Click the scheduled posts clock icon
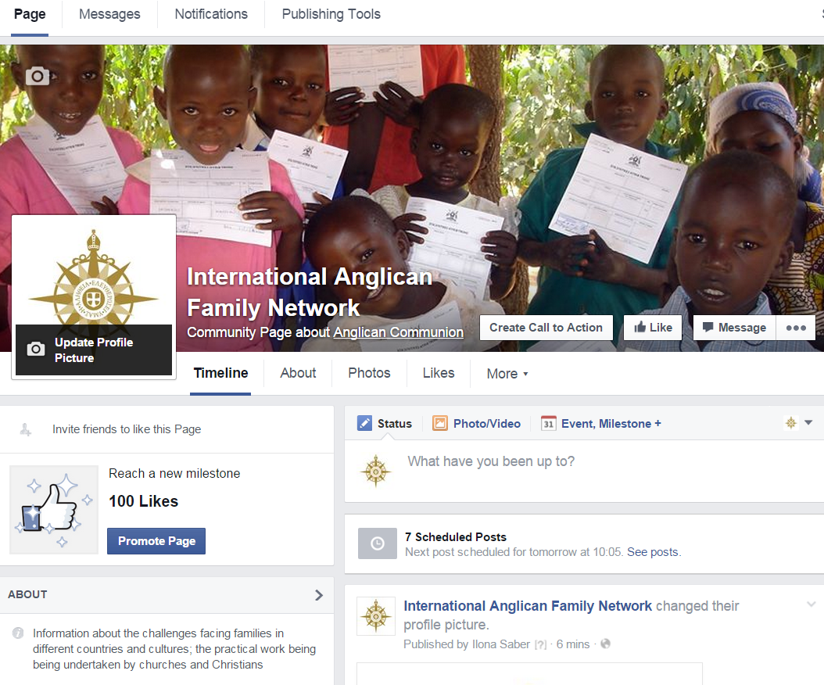 (x=378, y=543)
